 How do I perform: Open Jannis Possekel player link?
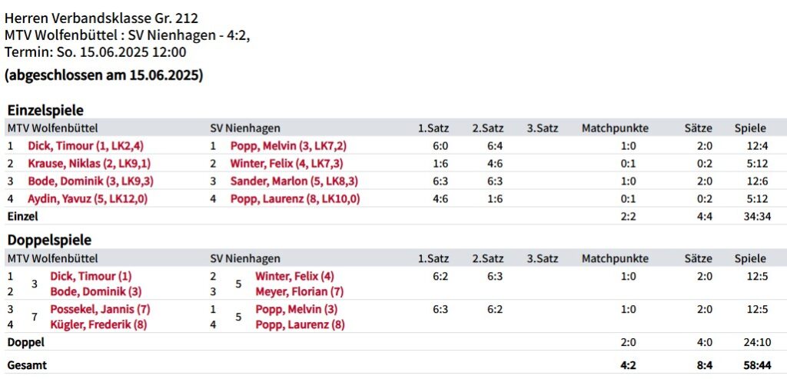click(100, 309)
